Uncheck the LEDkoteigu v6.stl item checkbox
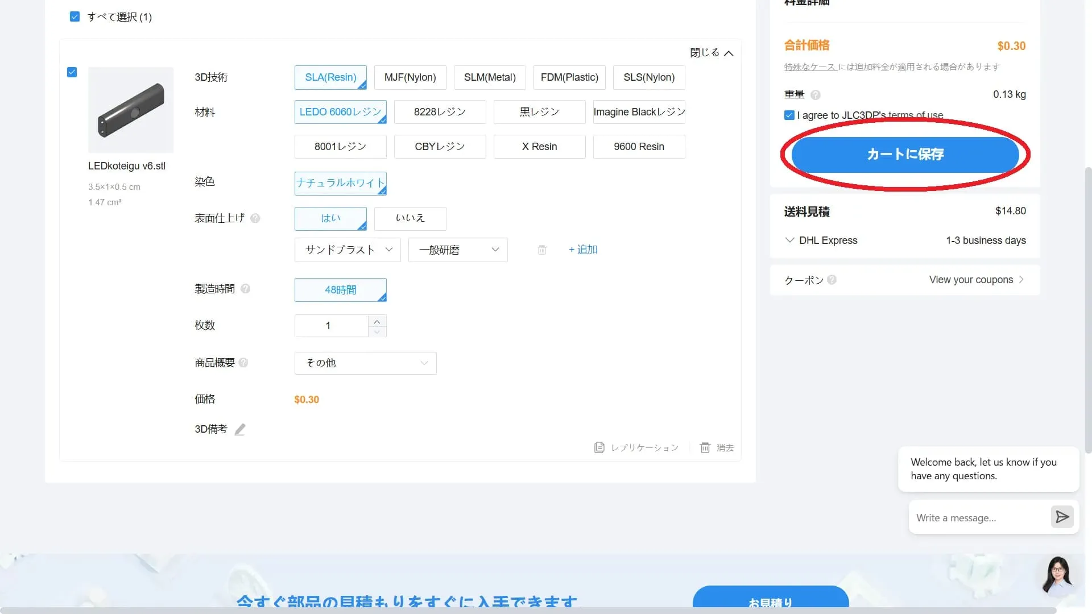The height and width of the screenshot is (614, 1092). 72,73
